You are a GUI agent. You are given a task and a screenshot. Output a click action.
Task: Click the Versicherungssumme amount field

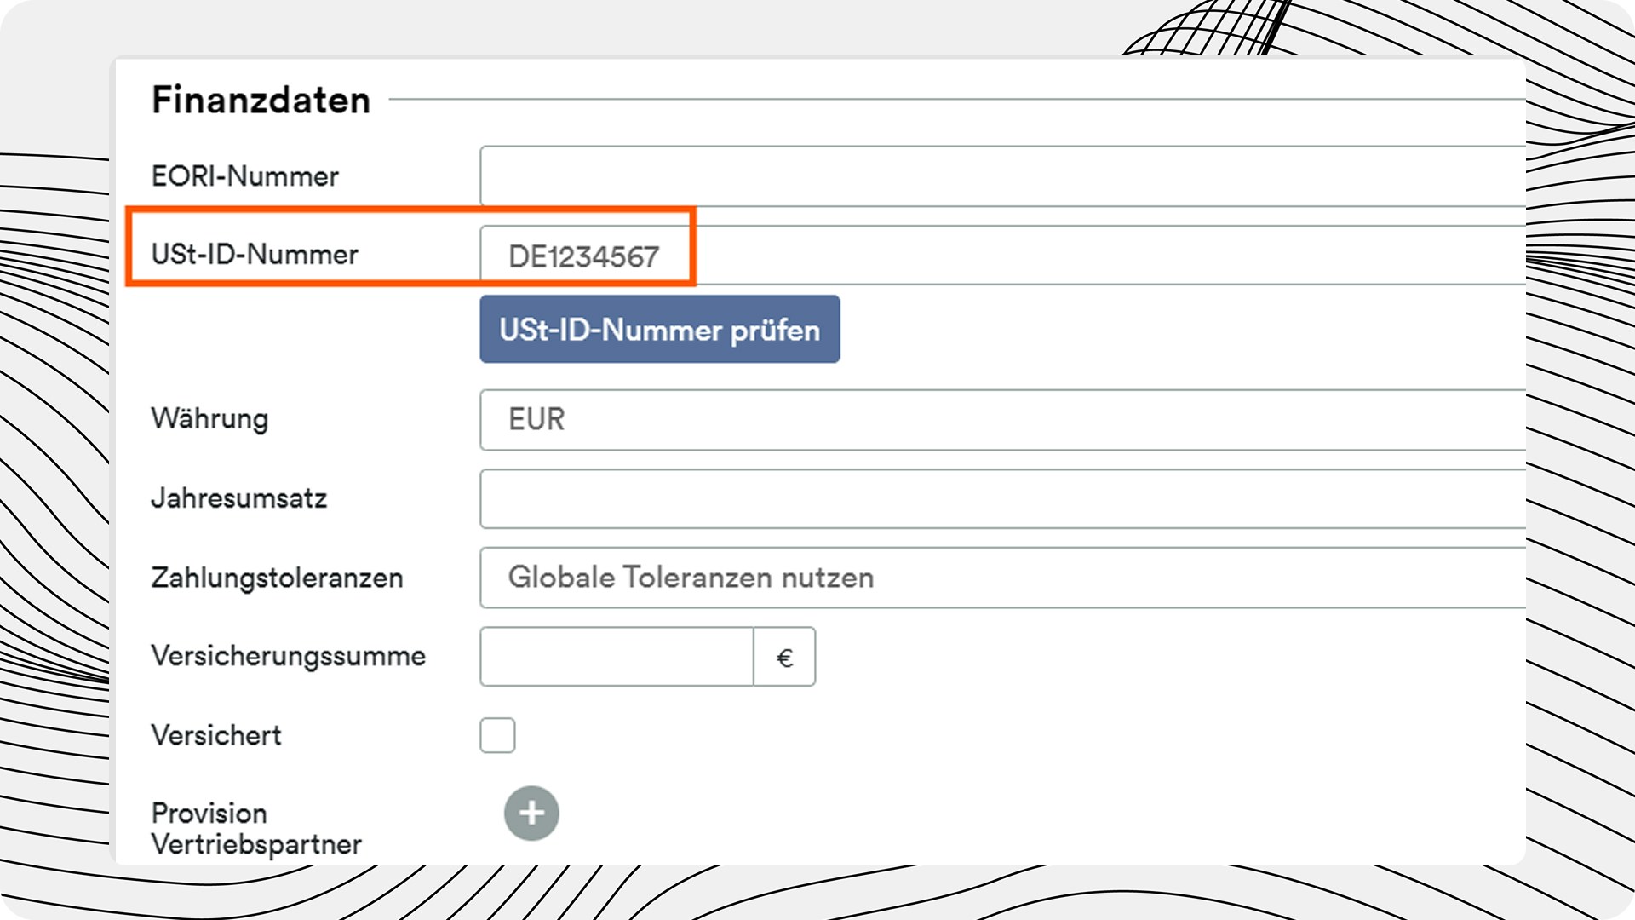(x=617, y=657)
